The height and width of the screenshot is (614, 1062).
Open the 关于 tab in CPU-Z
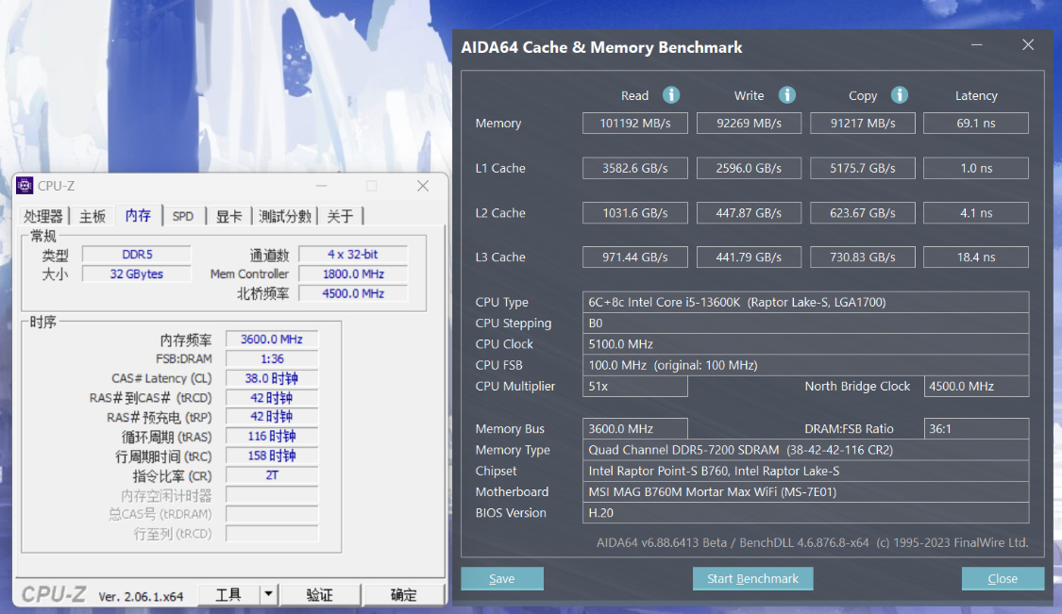pos(340,216)
